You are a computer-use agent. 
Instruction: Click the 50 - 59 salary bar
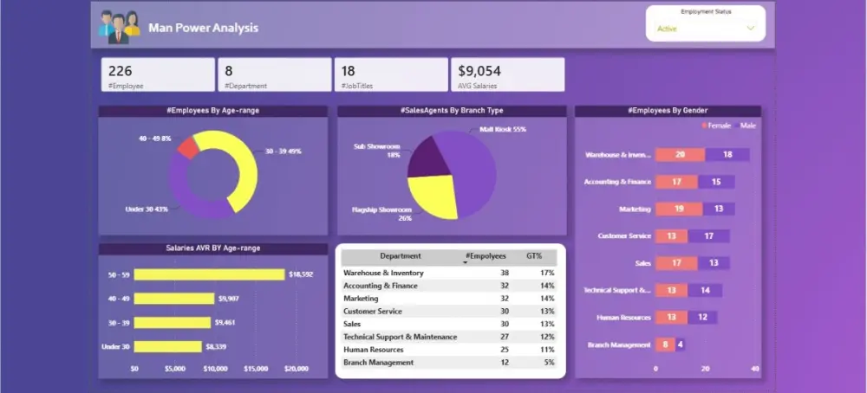(x=209, y=274)
